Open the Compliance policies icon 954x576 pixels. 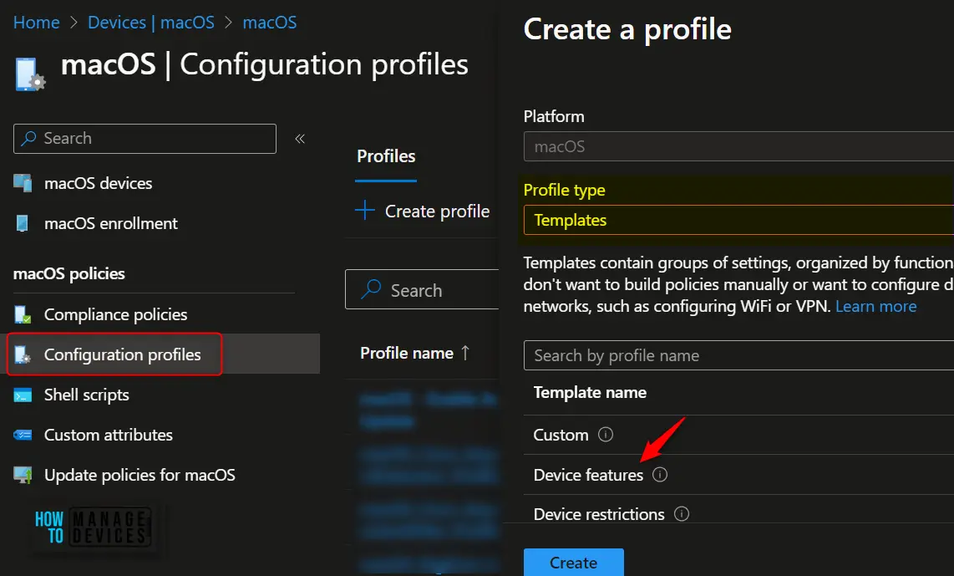click(23, 314)
